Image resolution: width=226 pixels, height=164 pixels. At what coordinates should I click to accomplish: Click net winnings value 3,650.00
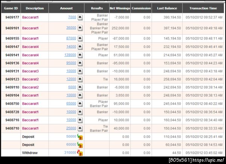(122, 95)
